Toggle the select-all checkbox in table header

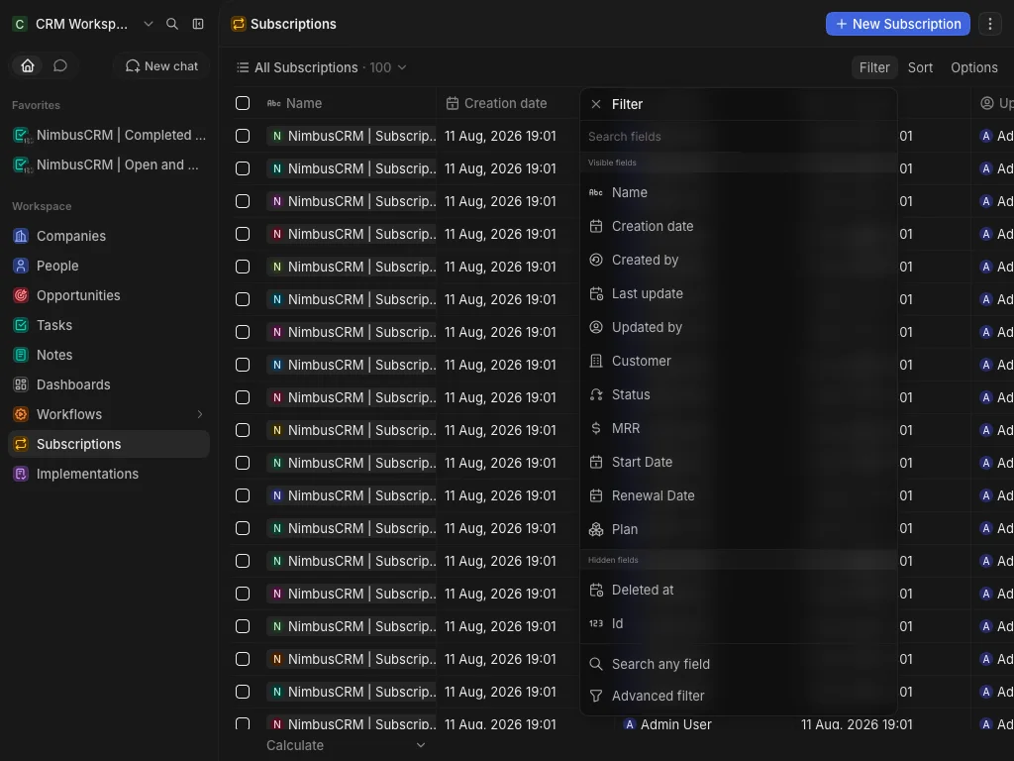pyautogui.click(x=243, y=103)
